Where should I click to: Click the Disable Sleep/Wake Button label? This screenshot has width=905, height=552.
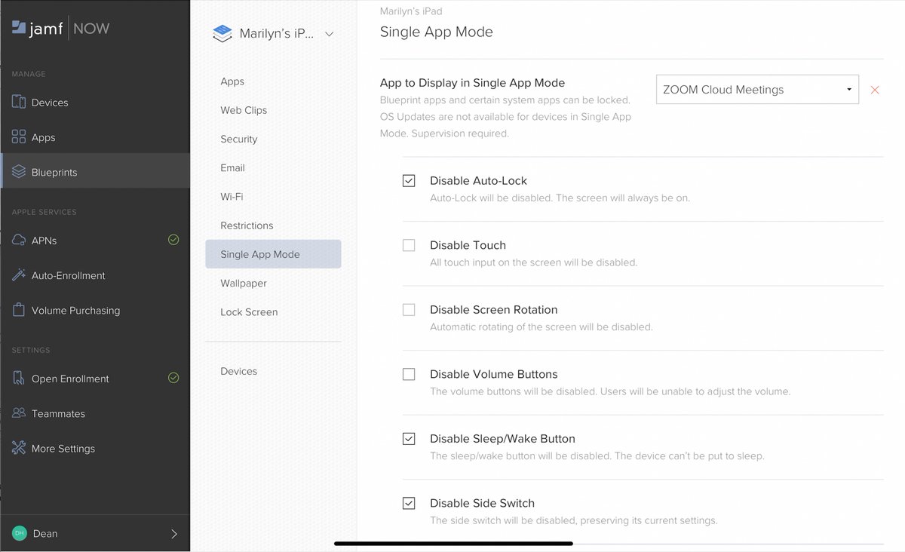[x=502, y=439]
